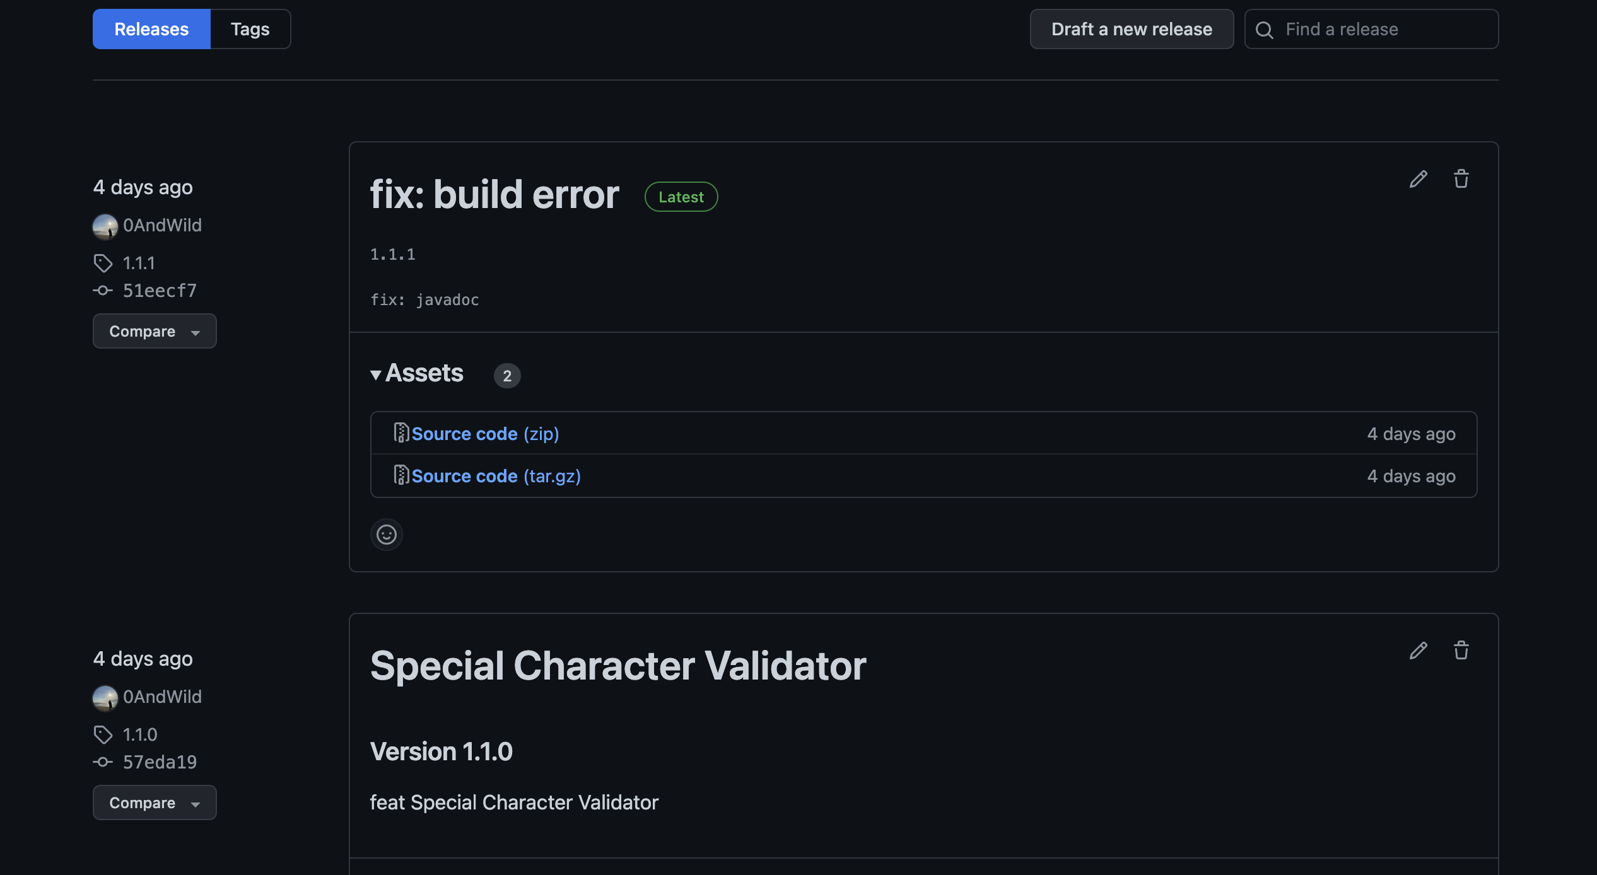Download Source code (zip) asset
The image size is (1597, 875).
coord(485,434)
